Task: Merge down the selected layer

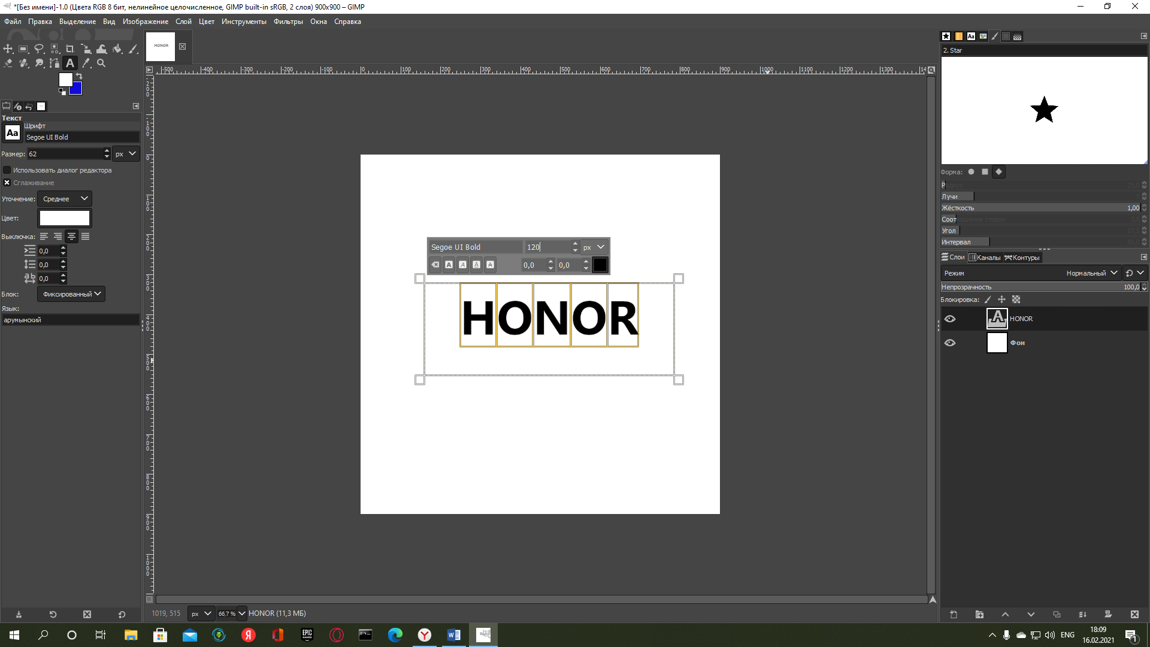Action: 1082,614
